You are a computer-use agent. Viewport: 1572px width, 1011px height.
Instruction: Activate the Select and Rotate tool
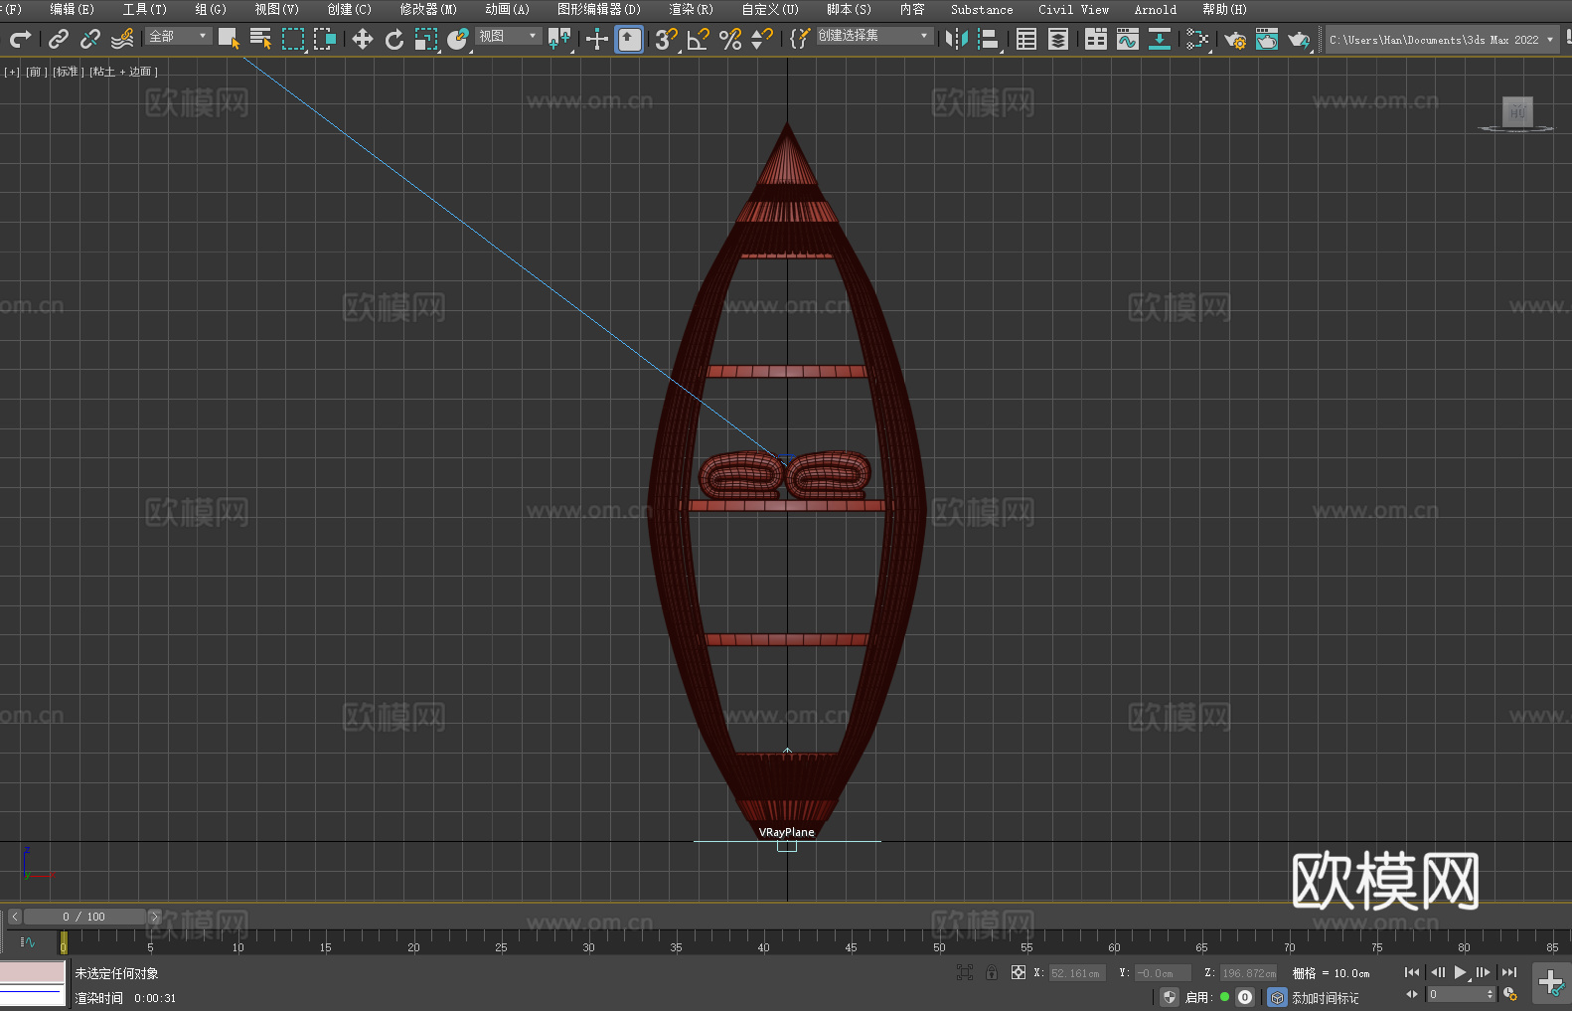[x=394, y=39]
